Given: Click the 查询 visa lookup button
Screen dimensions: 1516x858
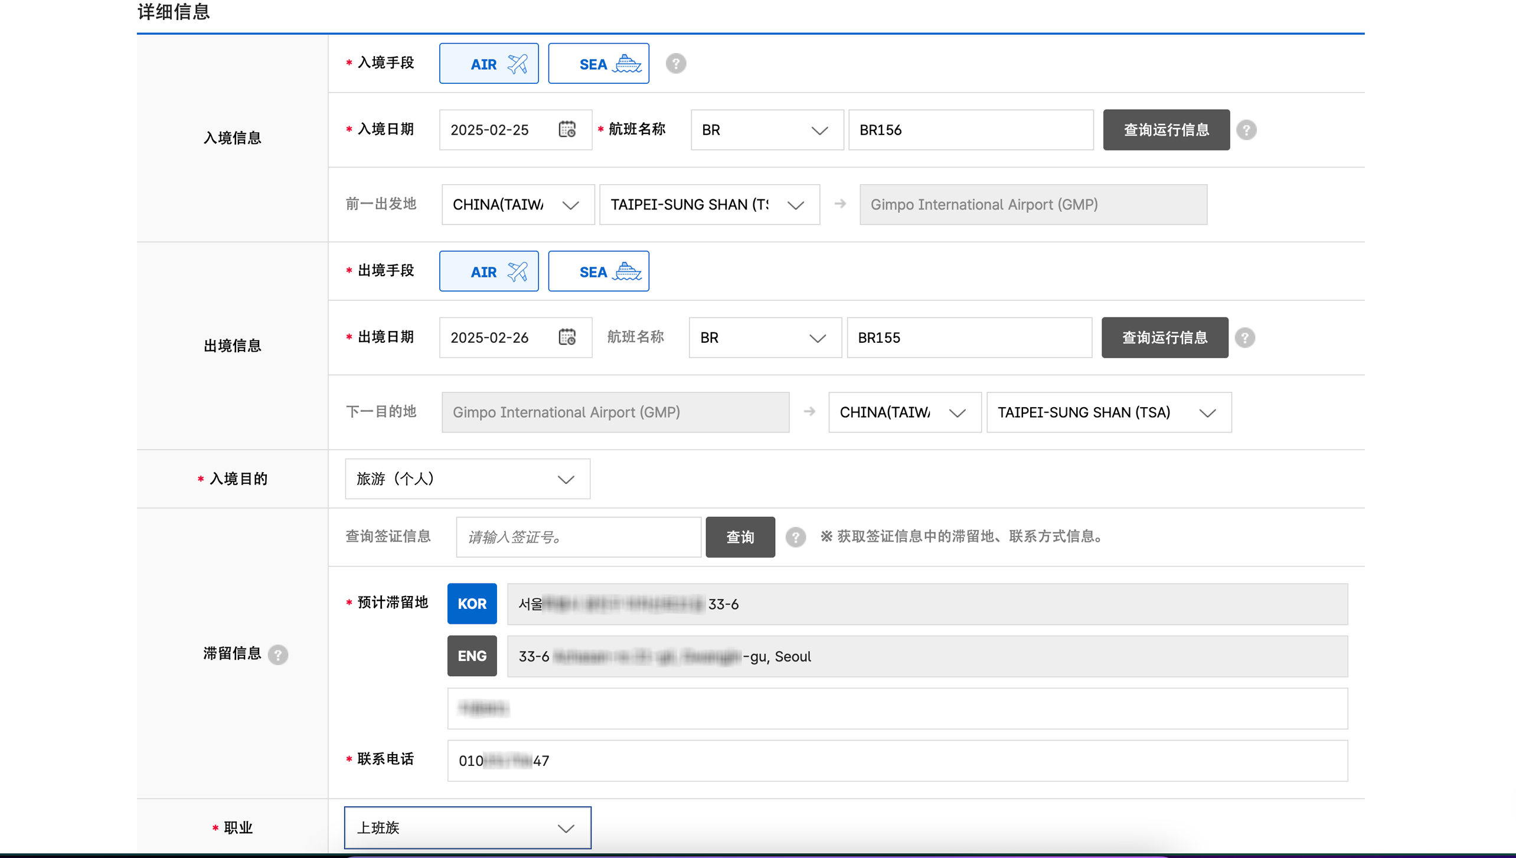Looking at the screenshot, I should (x=740, y=536).
